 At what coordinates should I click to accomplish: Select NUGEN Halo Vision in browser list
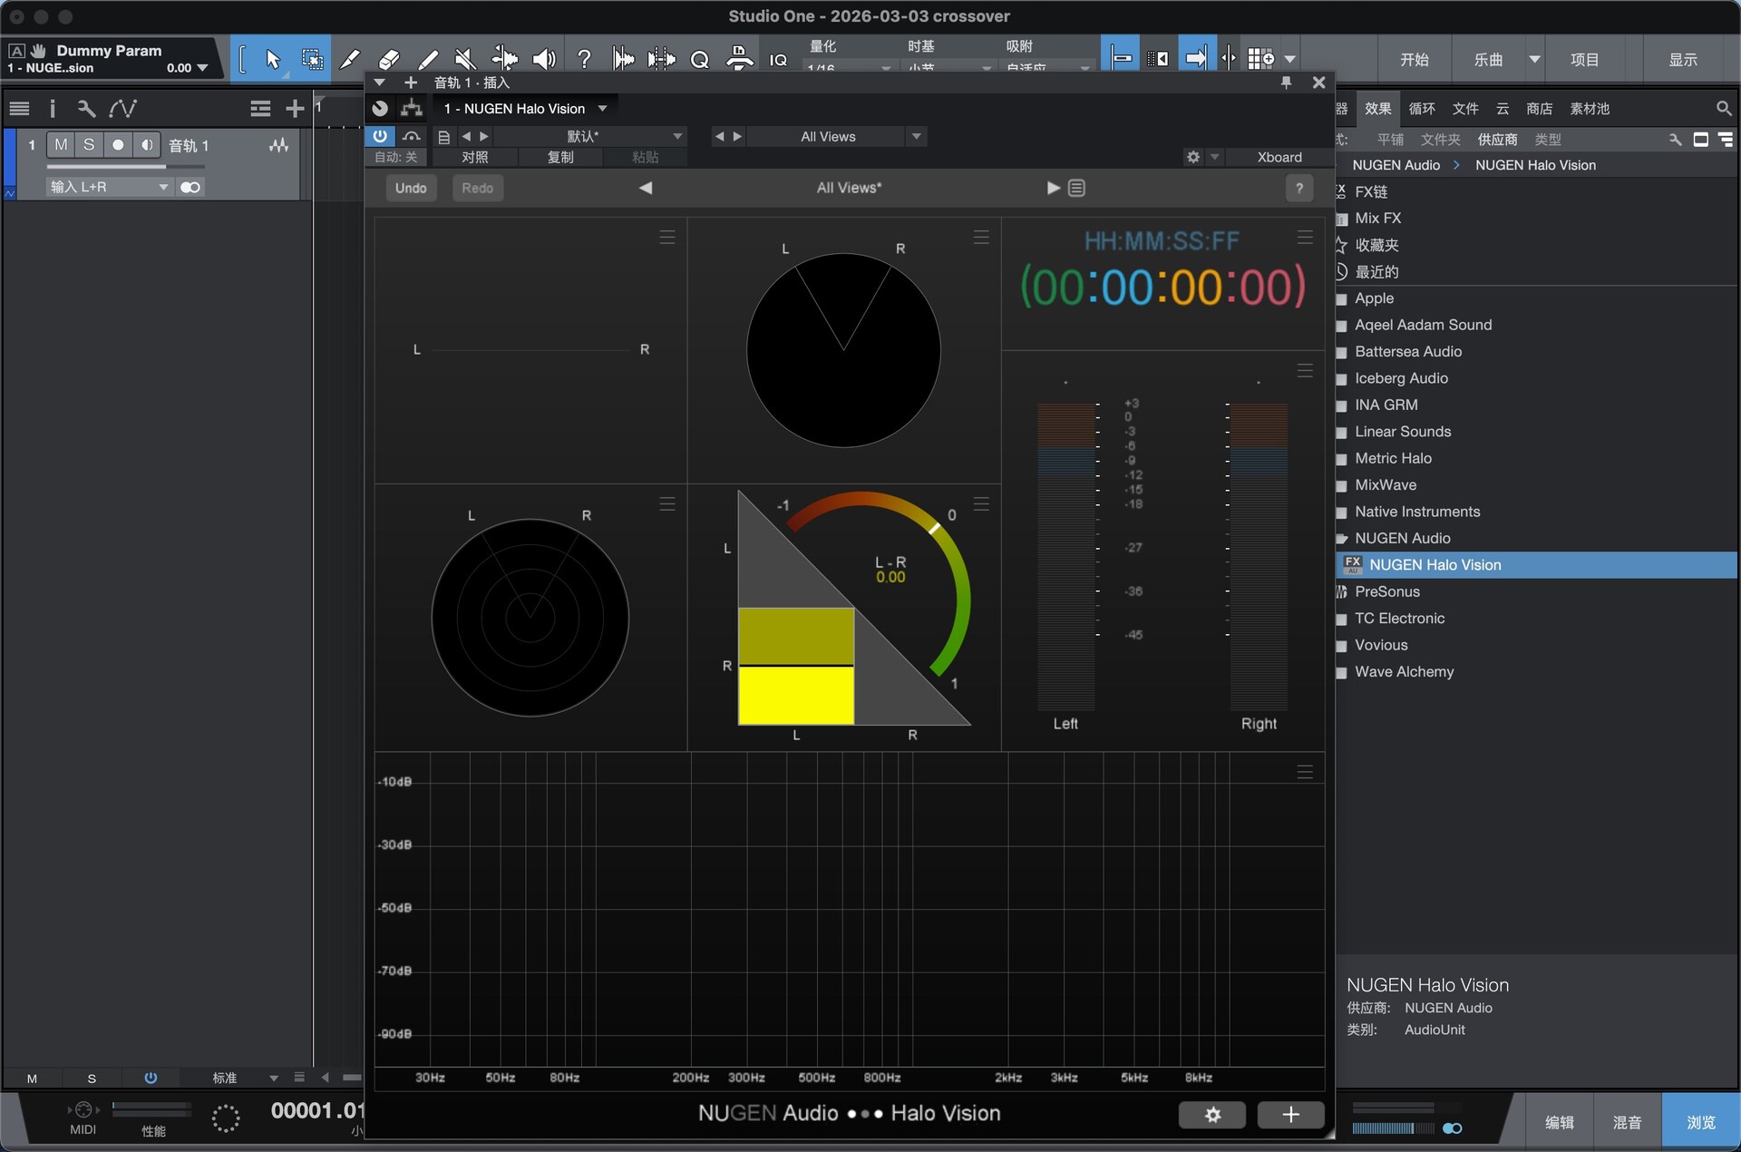click(1435, 565)
